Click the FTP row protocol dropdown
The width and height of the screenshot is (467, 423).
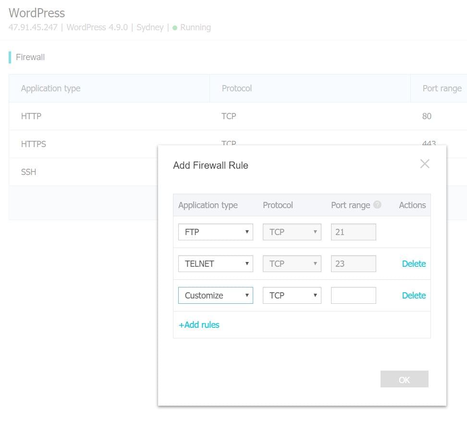coord(292,232)
